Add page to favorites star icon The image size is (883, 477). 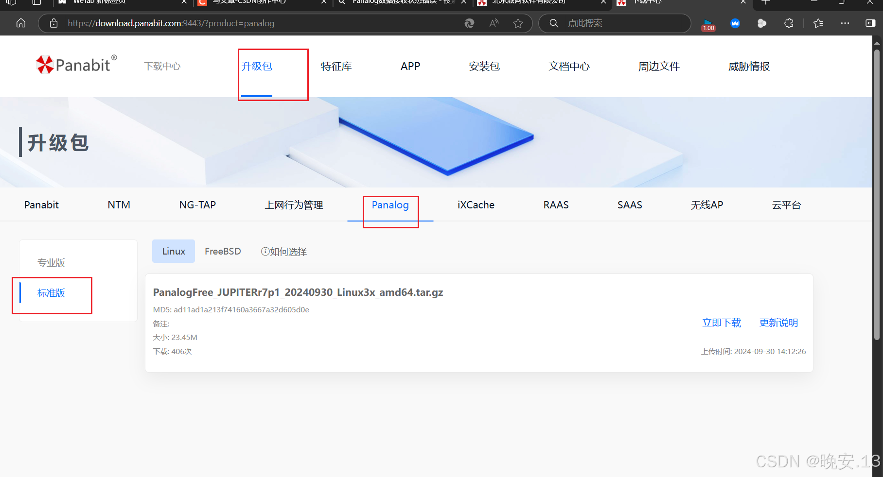pos(518,23)
